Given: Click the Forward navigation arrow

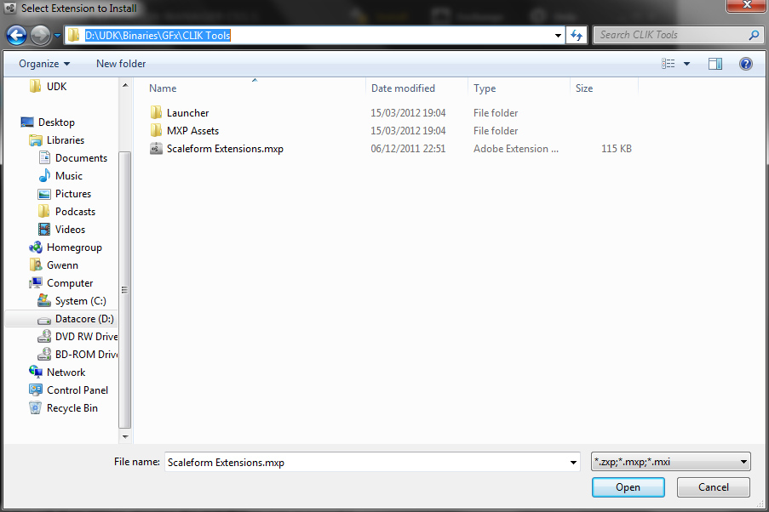Looking at the screenshot, I should (x=40, y=35).
